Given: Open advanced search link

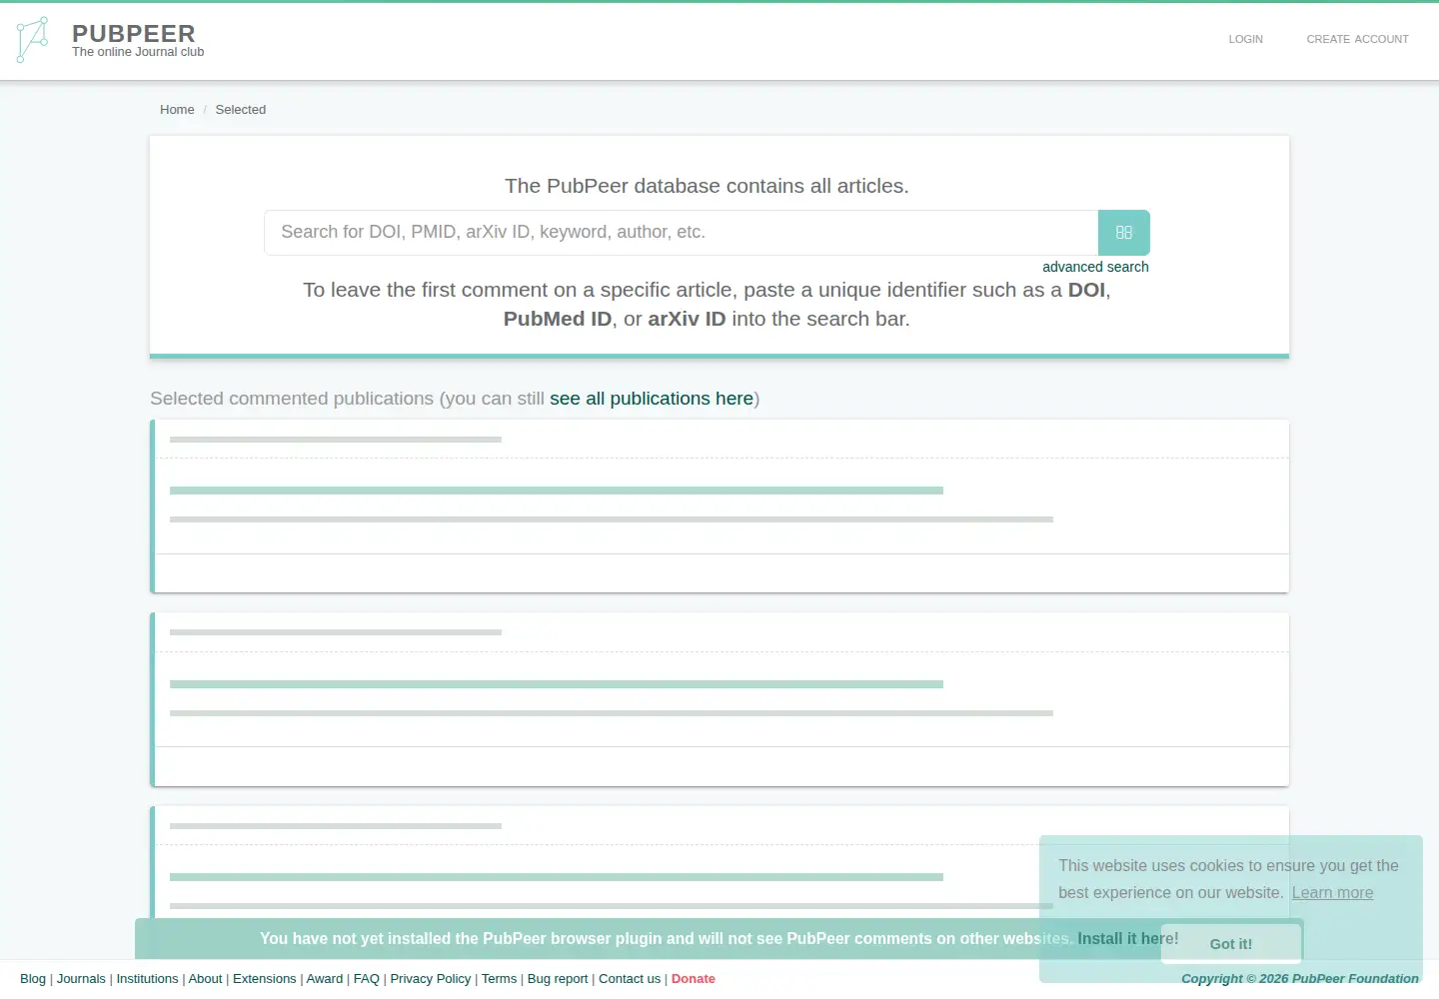Looking at the screenshot, I should [1095, 267].
